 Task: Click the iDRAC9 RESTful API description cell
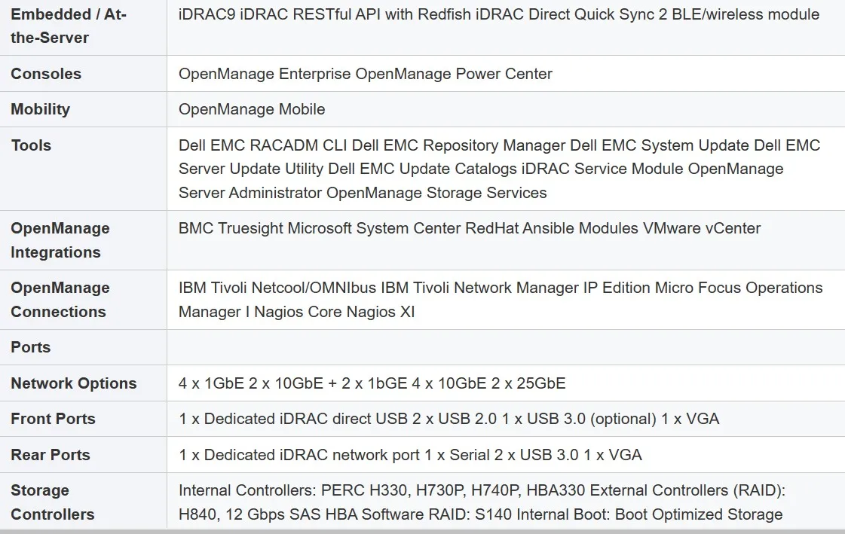pos(498,14)
